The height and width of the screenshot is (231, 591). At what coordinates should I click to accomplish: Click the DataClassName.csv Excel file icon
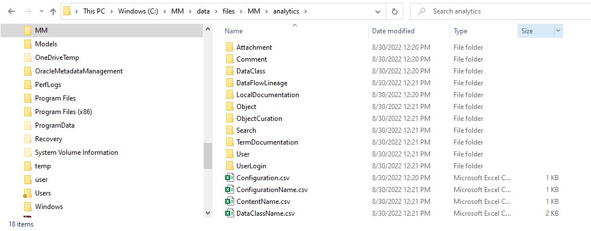[x=229, y=213]
